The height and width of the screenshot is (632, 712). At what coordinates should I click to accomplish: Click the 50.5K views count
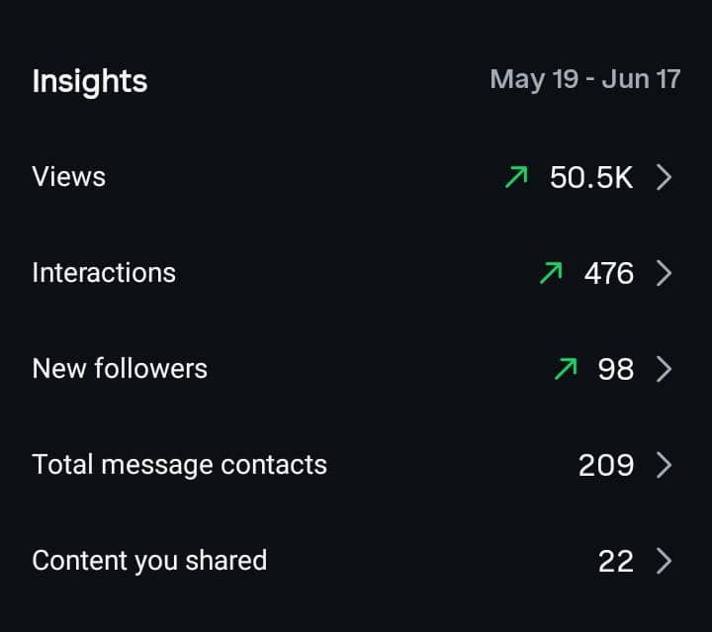pos(591,178)
